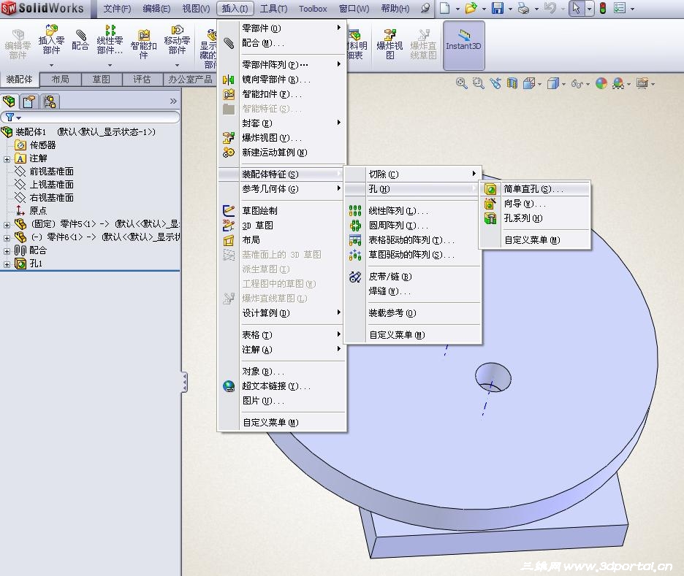
Task: Choose 镜向零部件(R)... menu item
Action: [x=282, y=80]
